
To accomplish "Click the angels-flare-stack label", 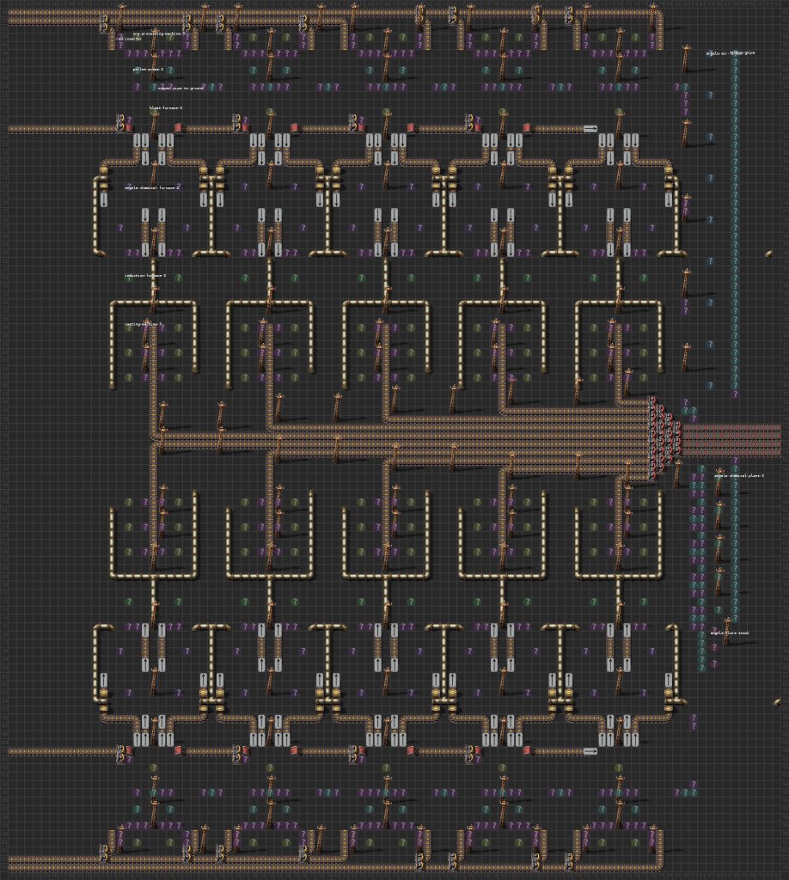I will click(x=730, y=633).
